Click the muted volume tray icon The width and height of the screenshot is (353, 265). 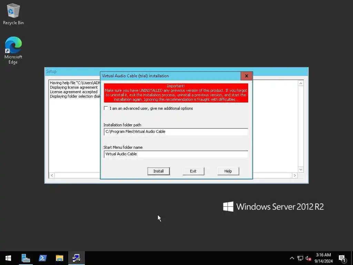click(x=309, y=258)
